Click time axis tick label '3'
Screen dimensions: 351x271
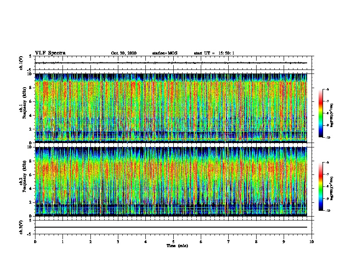(x=118, y=242)
